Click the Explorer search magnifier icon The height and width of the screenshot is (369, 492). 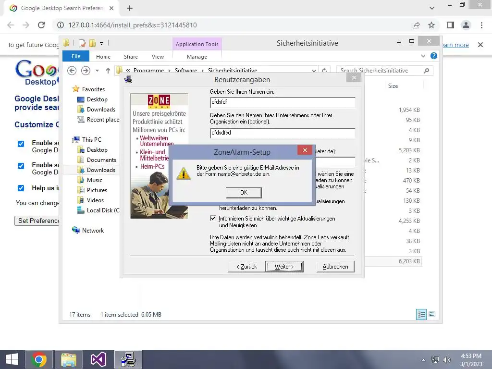pos(427,71)
